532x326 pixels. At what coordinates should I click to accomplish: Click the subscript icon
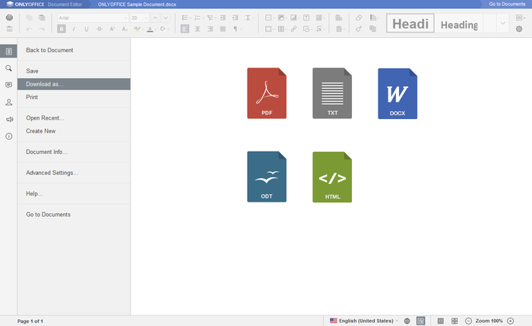(125, 29)
